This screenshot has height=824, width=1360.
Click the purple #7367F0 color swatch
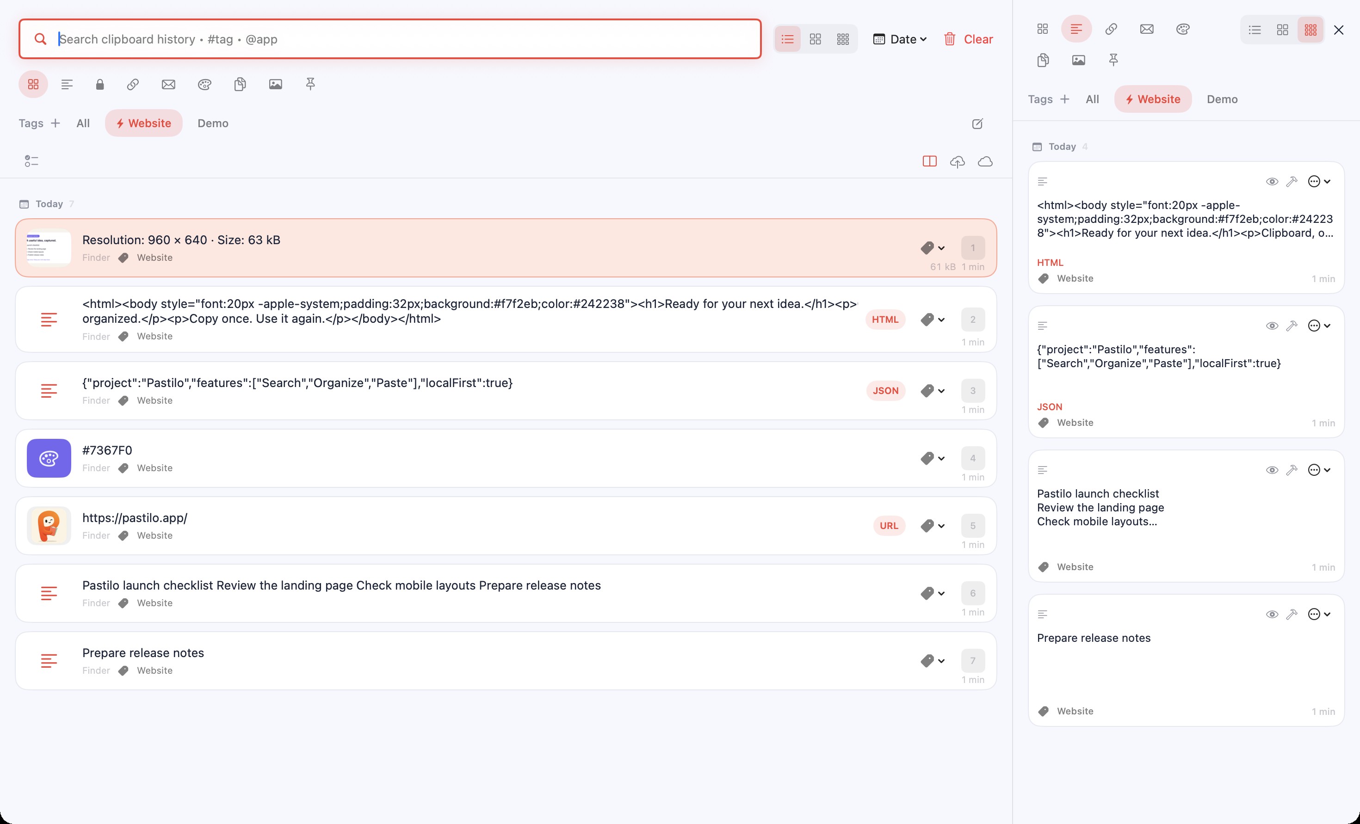click(49, 458)
